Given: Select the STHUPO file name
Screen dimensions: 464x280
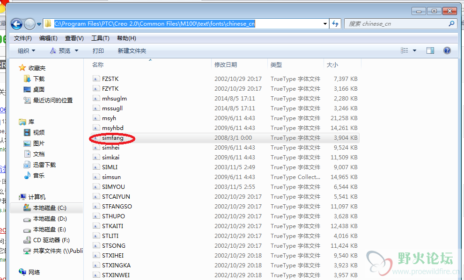Looking at the screenshot, I should click(x=113, y=216).
